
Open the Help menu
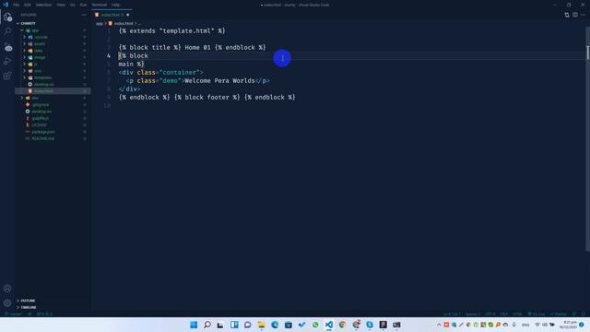[x=115, y=5]
